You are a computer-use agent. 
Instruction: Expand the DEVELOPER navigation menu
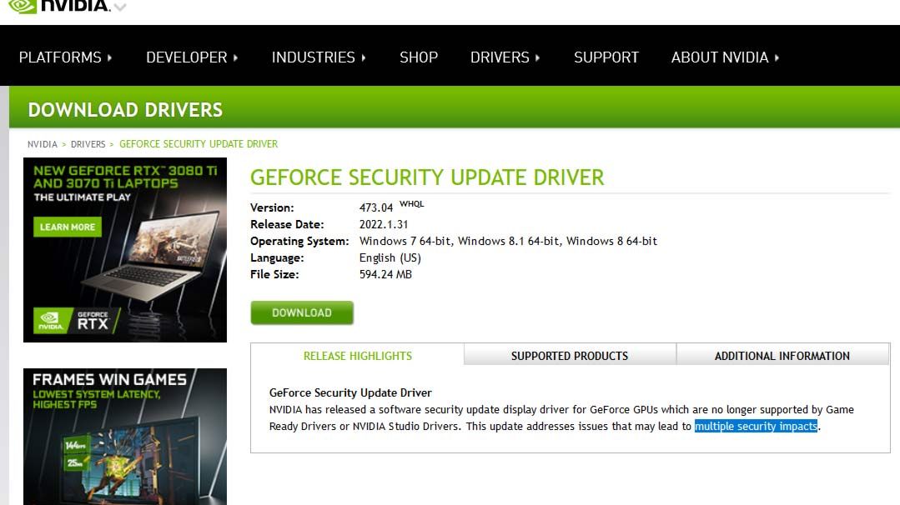(x=192, y=57)
